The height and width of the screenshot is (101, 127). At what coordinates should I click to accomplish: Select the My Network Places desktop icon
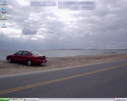(4, 11)
